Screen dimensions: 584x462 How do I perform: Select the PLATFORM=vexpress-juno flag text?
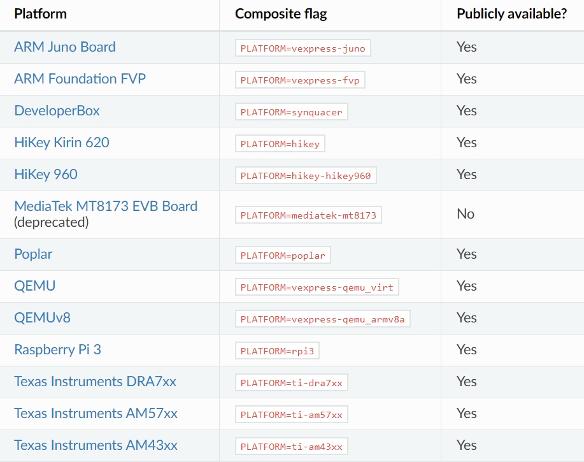coord(303,48)
